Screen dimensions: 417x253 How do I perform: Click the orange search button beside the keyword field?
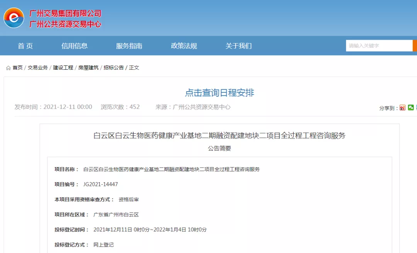[415, 45]
